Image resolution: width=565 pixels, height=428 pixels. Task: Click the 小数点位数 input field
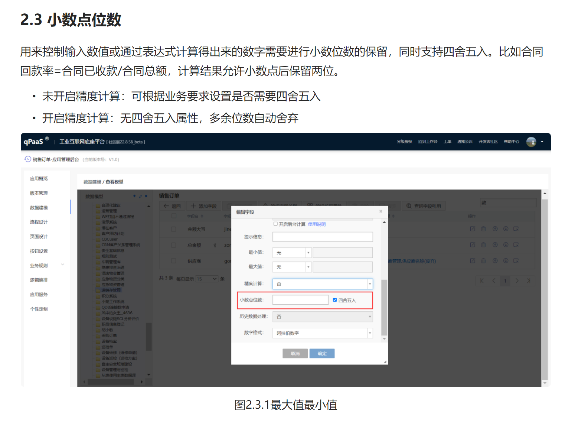point(300,300)
